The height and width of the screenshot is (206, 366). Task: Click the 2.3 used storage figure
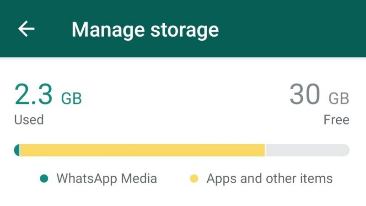click(35, 95)
